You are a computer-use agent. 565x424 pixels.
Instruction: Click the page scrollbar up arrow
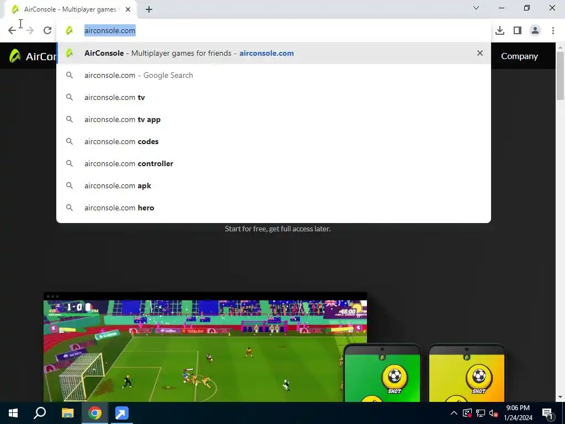pos(561,47)
